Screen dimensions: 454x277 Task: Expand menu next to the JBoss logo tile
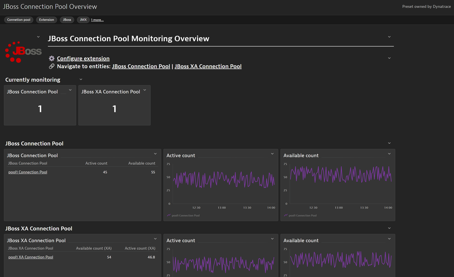[38, 37]
